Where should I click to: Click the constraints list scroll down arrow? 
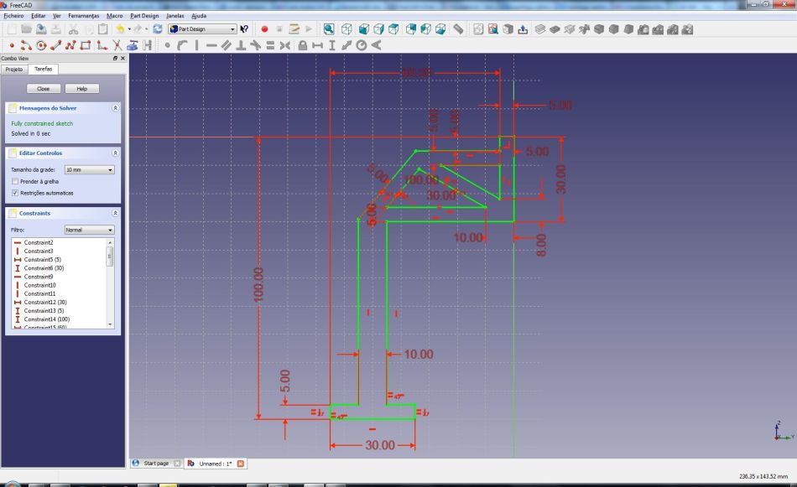pos(110,324)
